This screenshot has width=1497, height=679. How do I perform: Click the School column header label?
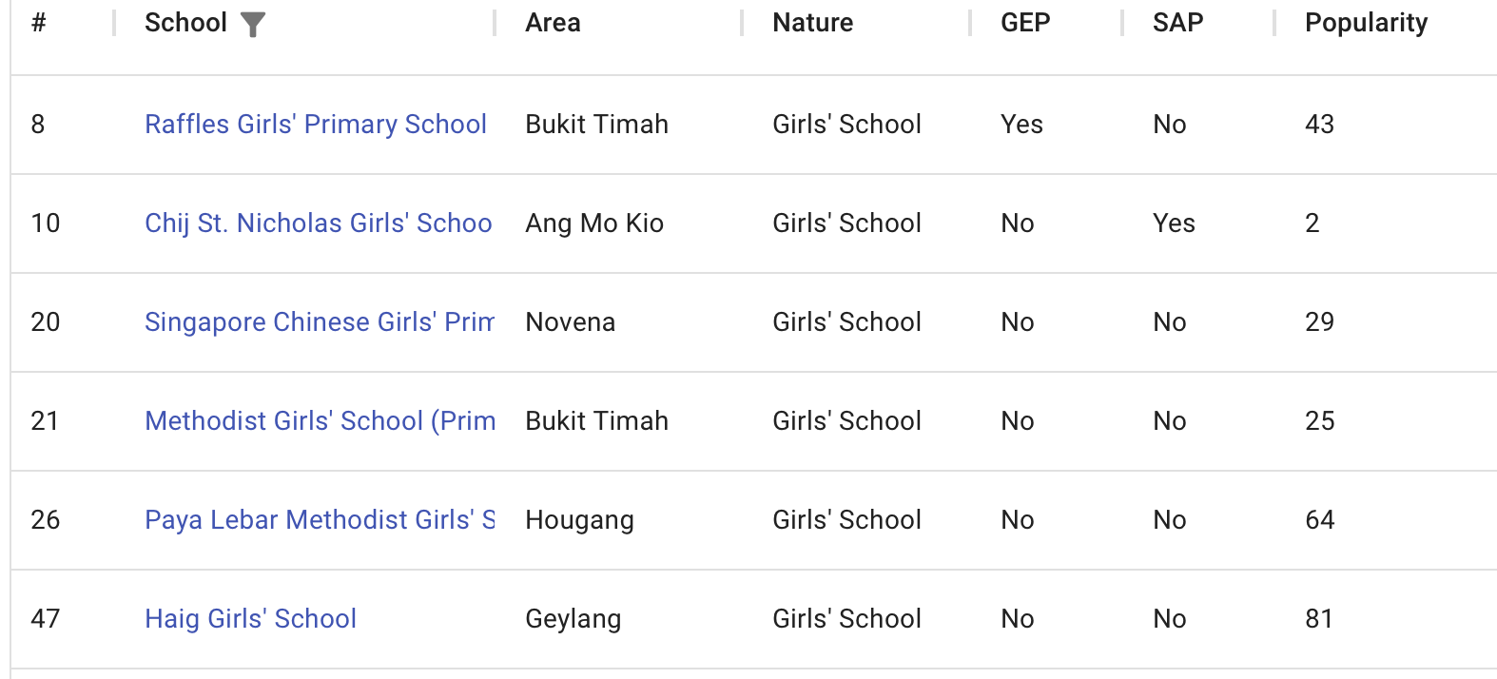coord(185,23)
